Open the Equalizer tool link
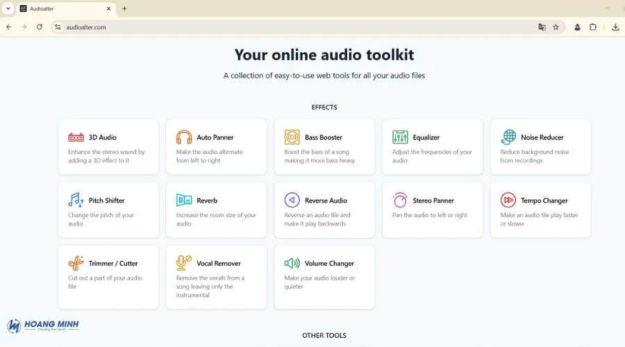 tap(433, 146)
